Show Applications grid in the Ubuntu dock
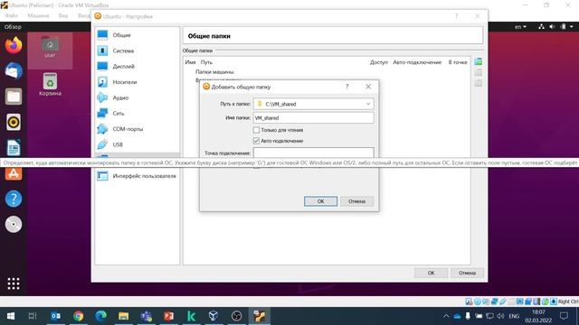The height and width of the screenshot is (325, 579). click(14, 283)
